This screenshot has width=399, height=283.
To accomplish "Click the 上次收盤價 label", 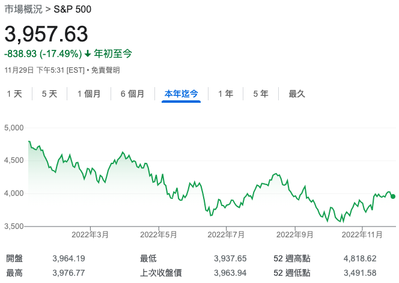I will [161, 273].
